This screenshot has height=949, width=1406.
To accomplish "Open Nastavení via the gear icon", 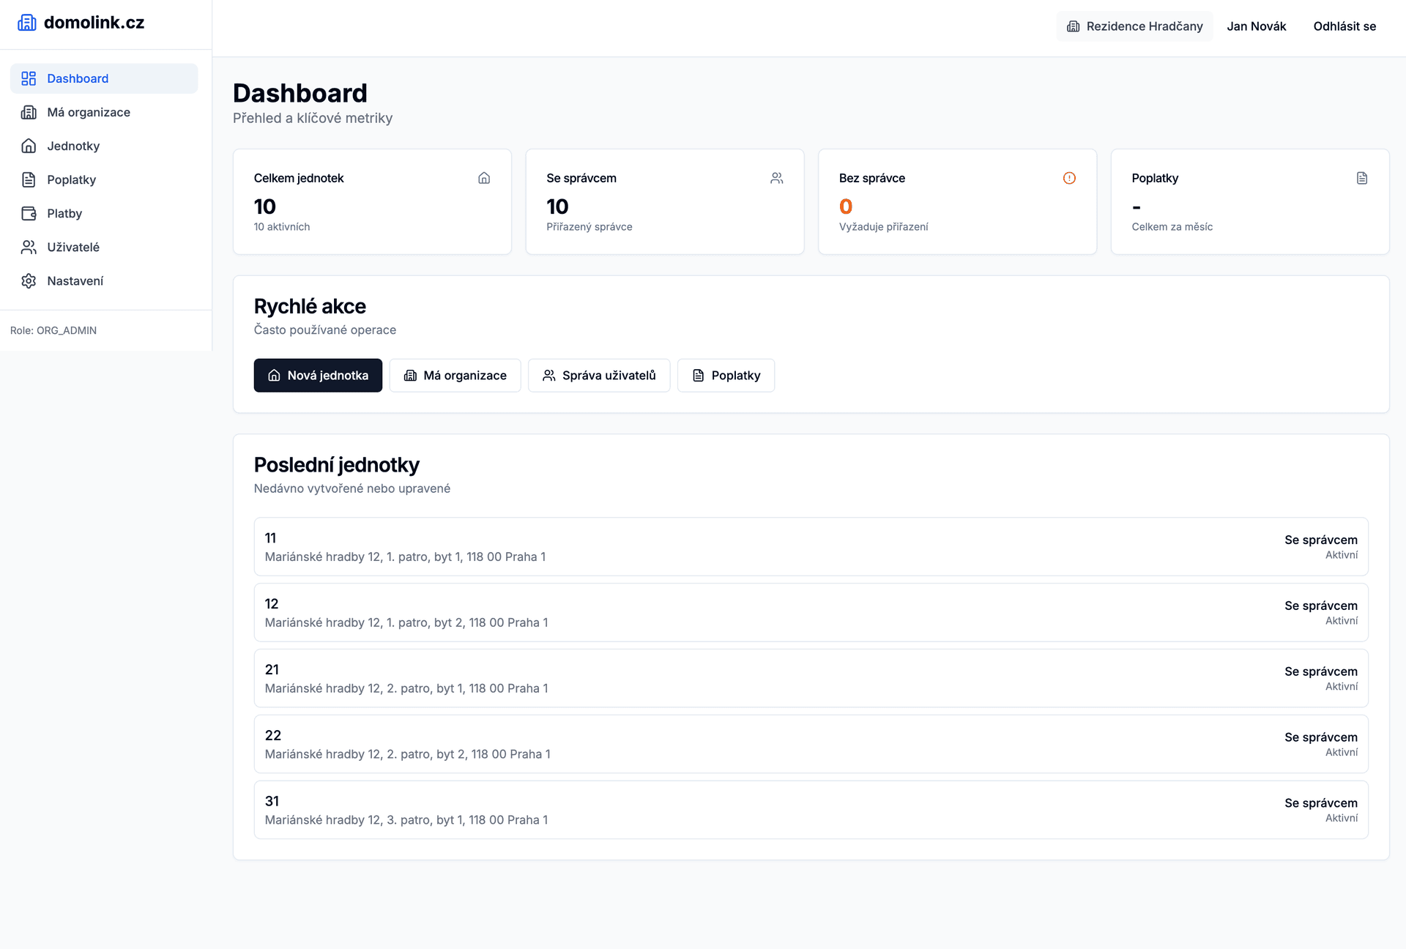I will 29,280.
